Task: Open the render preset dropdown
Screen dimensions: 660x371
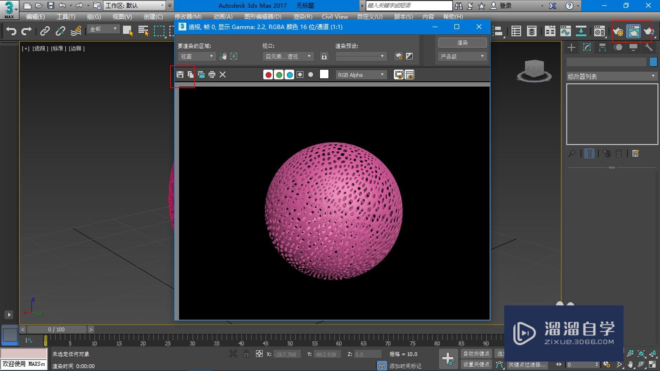Action: pos(361,56)
